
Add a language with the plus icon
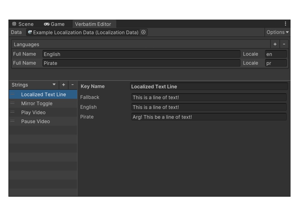(x=275, y=44)
